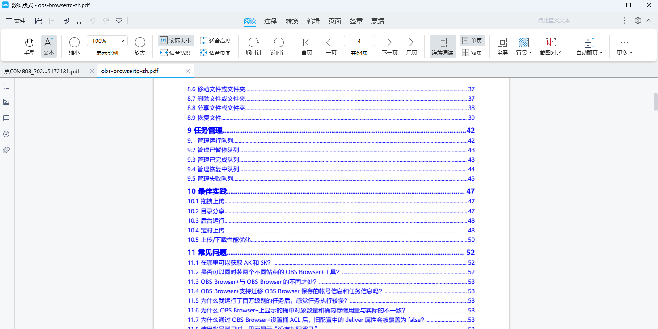Viewport: 658px width, 329px height.
Task: Click the vertical scrollbar thumb
Action: [656, 101]
